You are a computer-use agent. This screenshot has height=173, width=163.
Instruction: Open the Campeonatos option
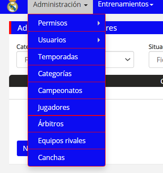[67, 90]
